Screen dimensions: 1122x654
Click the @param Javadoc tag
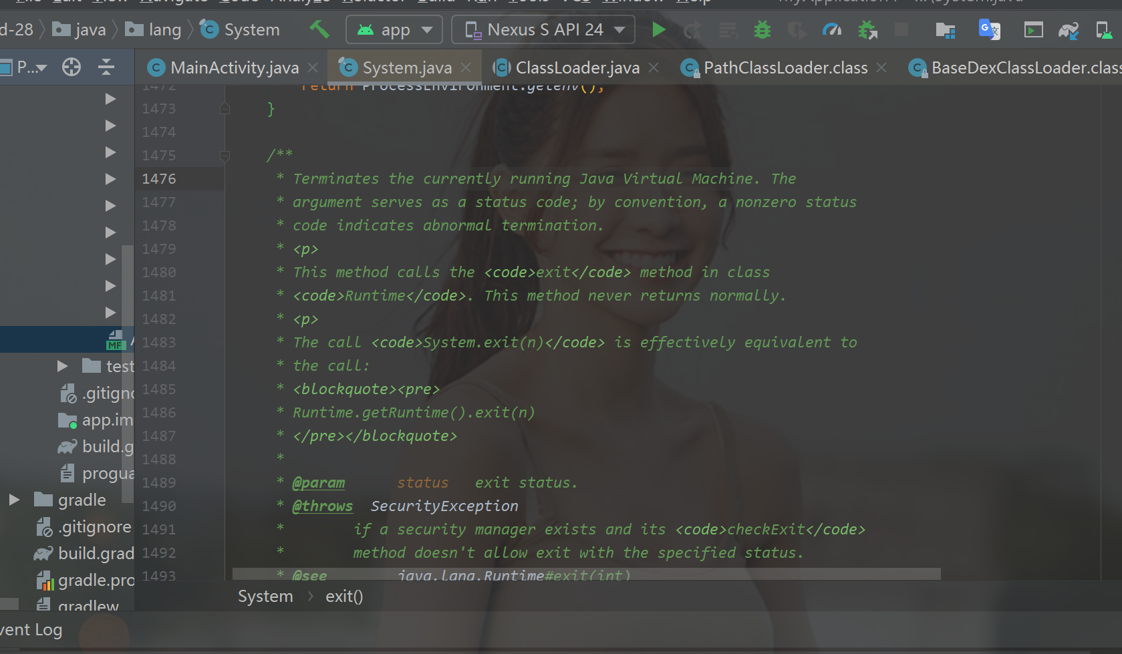(319, 482)
